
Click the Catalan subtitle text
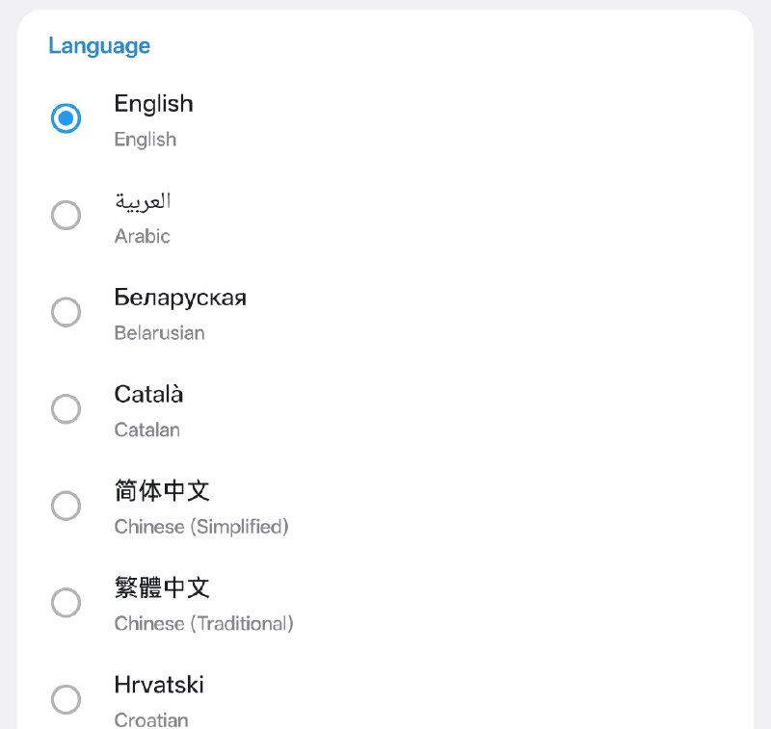coord(146,430)
